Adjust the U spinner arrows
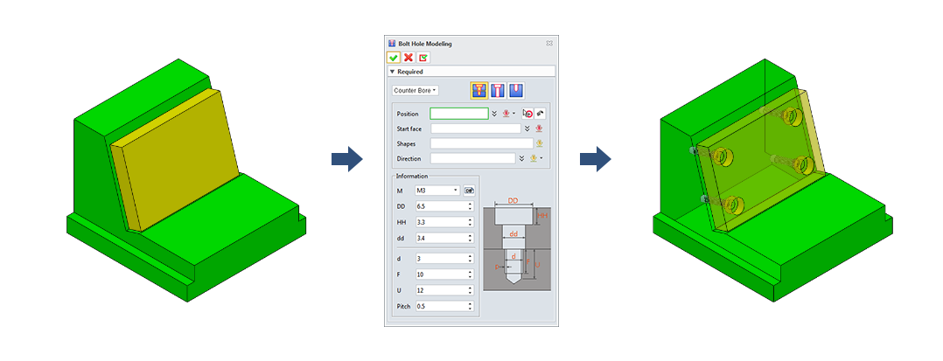This screenshot has width=943, height=361. 471,290
